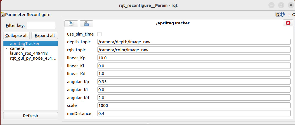Click the /apriltagTracker panel title
The width and height of the screenshot is (295, 125).
[x=173, y=23]
